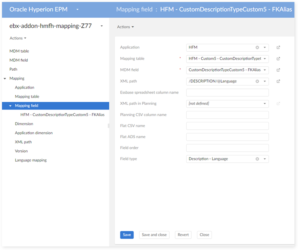Open the Oracle Hyperion EPM header dropdown
Screen dimensions: 298x250
click(77, 9)
